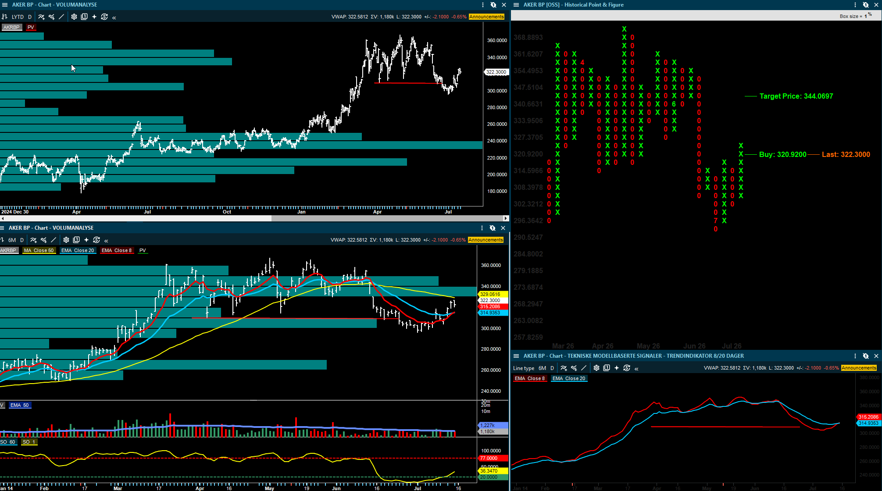This screenshot has height=491, width=882.
Task: Open 6M range dropdown in TRENDINDIKATOR chart
Action: coord(542,368)
